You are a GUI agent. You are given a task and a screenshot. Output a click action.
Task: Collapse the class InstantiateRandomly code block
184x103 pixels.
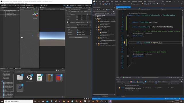pos(128,15)
